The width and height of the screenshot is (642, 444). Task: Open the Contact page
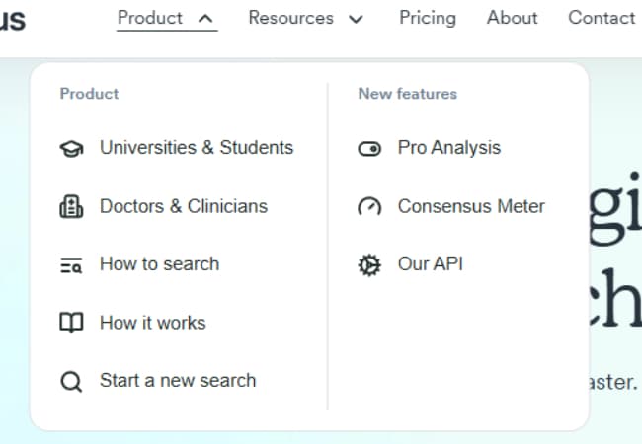[602, 18]
